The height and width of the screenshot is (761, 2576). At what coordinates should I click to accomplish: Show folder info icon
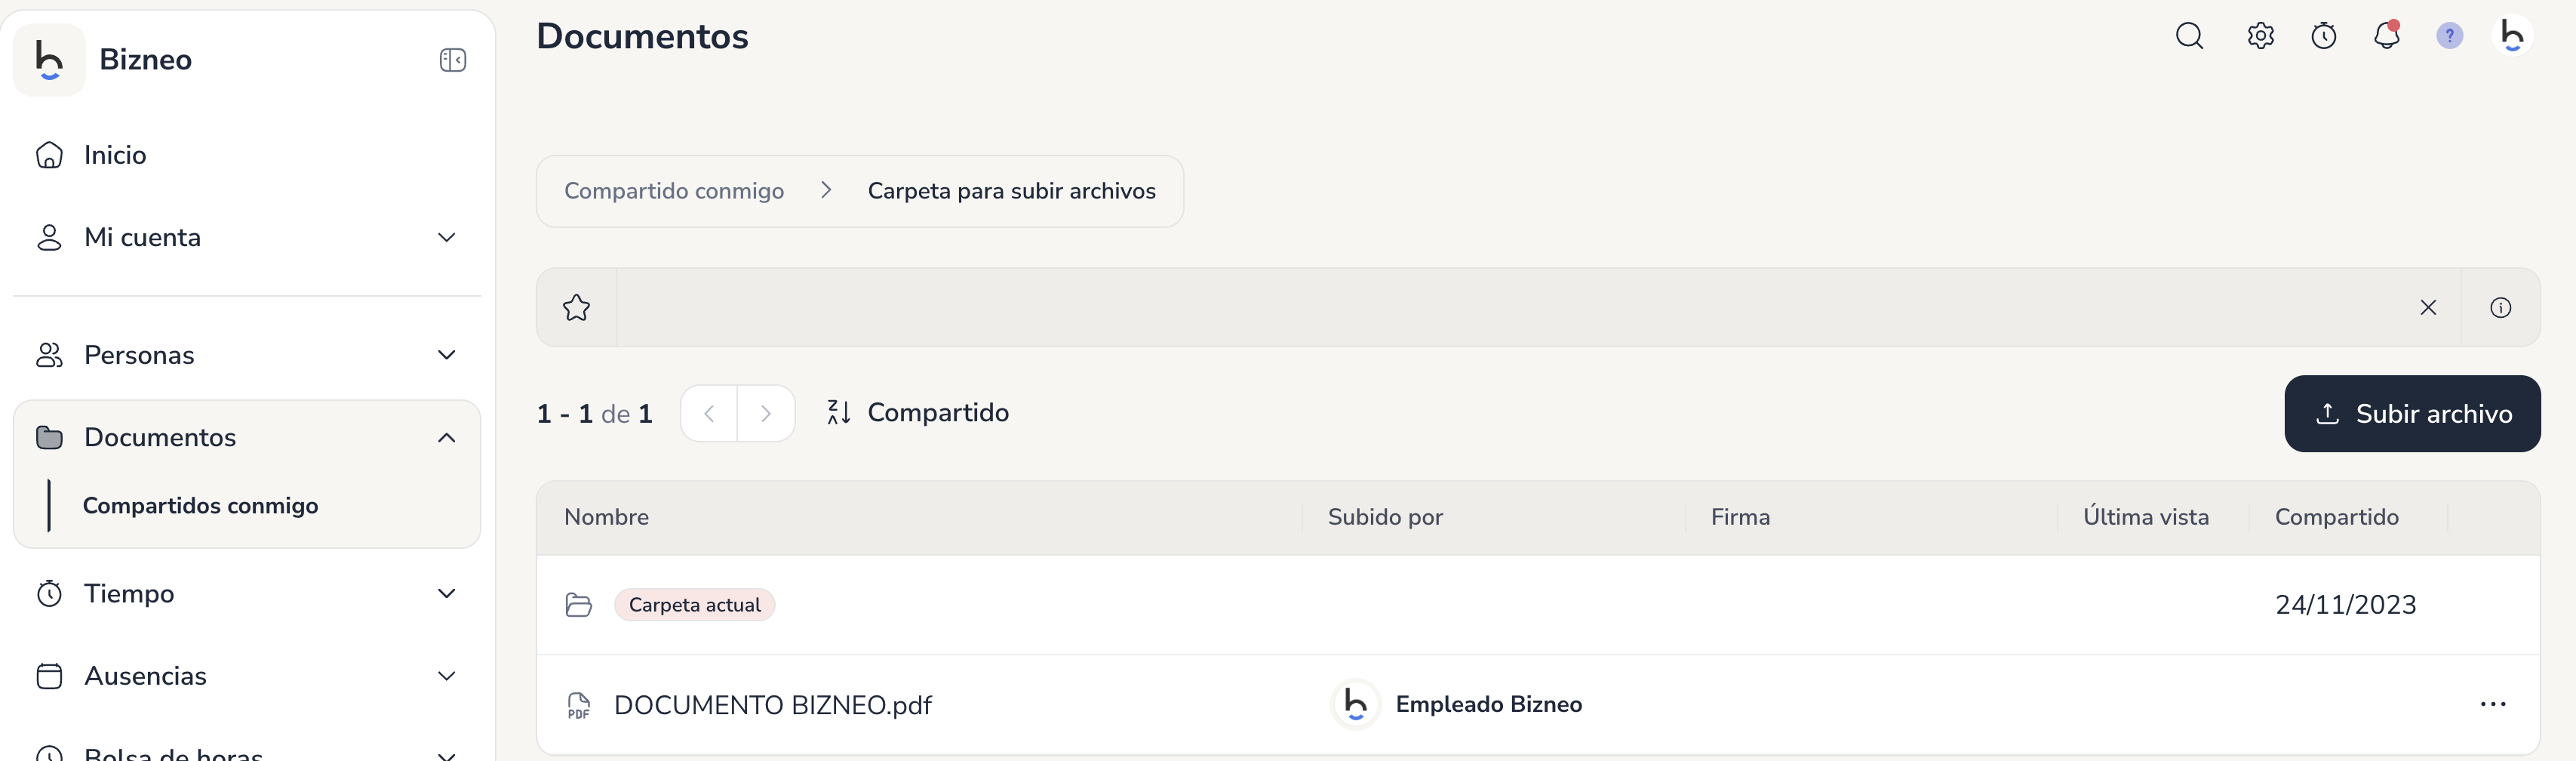pyautogui.click(x=2500, y=307)
